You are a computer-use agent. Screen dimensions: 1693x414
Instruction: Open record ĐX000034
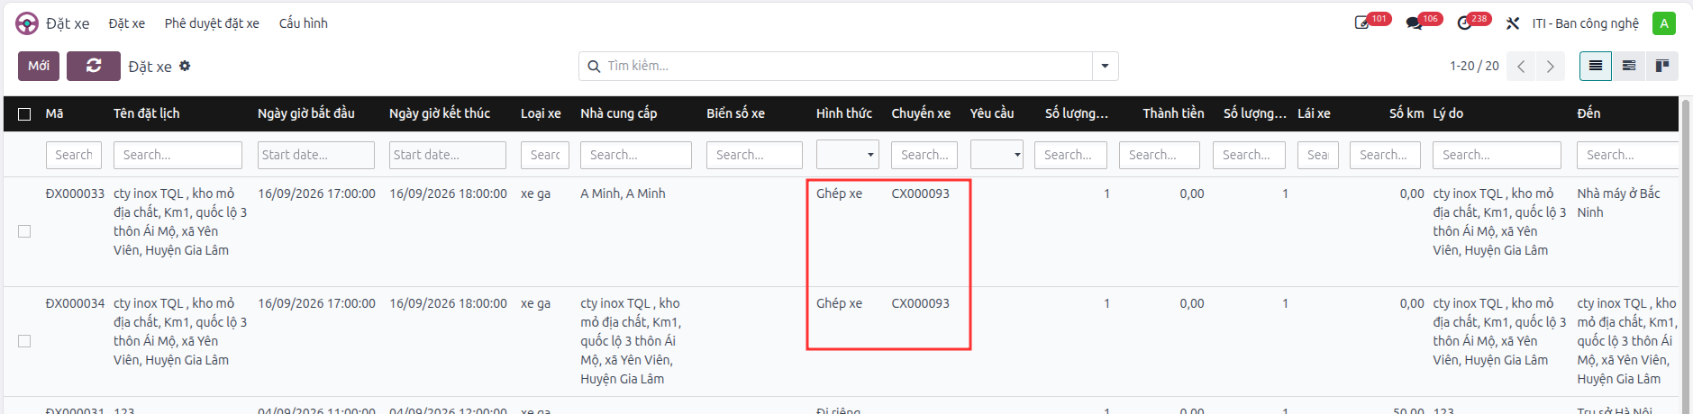click(x=75, y=303)
